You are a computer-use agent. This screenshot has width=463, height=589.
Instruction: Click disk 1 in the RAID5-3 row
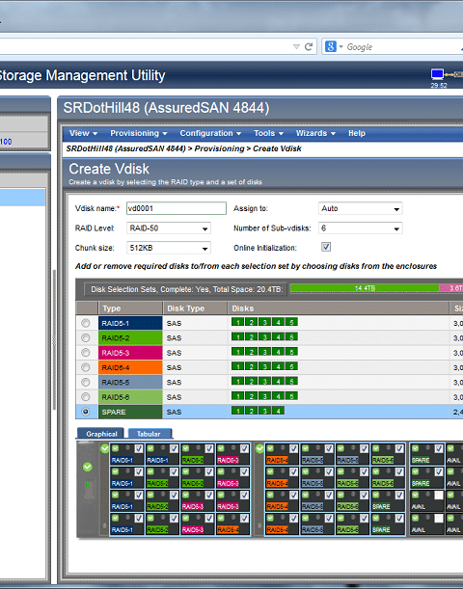click(237, 352)
